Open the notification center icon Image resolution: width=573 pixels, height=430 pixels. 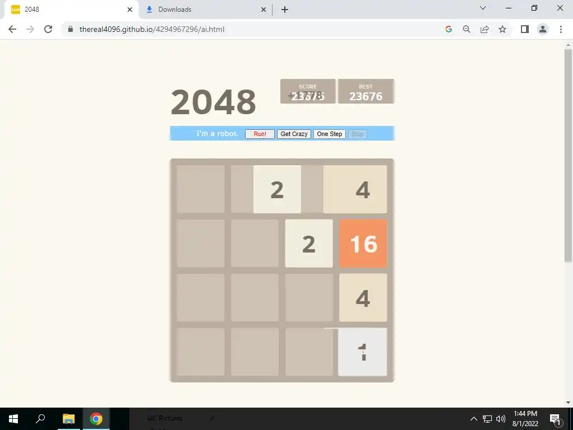(555, 419)
